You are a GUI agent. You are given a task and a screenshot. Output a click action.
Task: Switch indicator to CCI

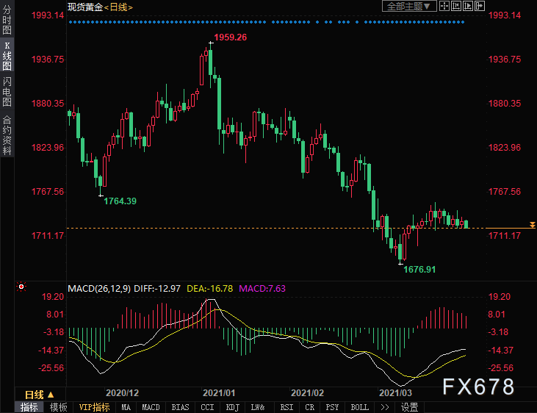tap(207, 408)
